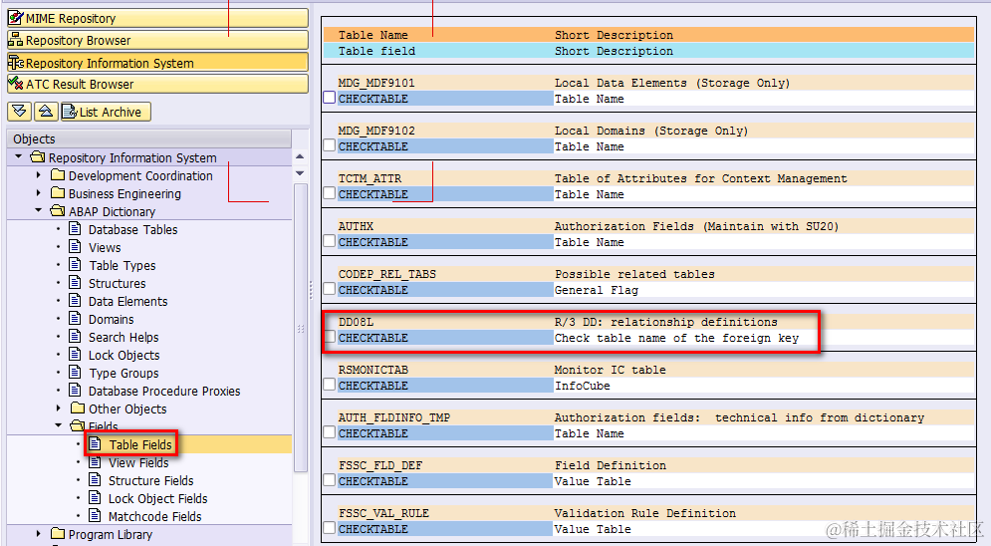
Task: Click the Database Tables document icon
Action: [76, 228]
